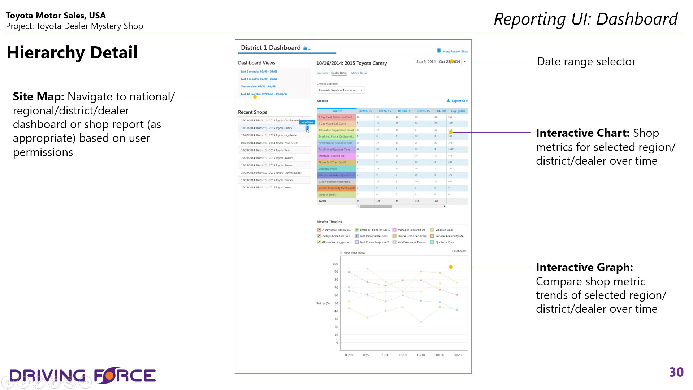The width and height of the screenshot is (693, 390).
Task: Open the slideshow zoom magnifier
Action: coord(70,382)
